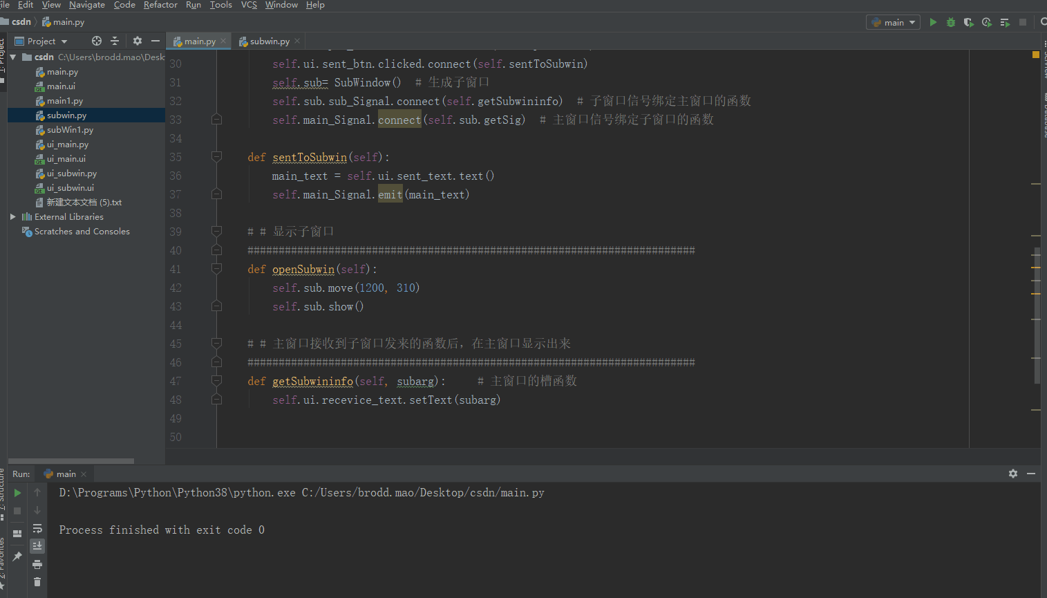Image resolution: width=1047 pixels, height=598 pixels.
Task: Run main with coverage
Action: [x=968, y=21]
